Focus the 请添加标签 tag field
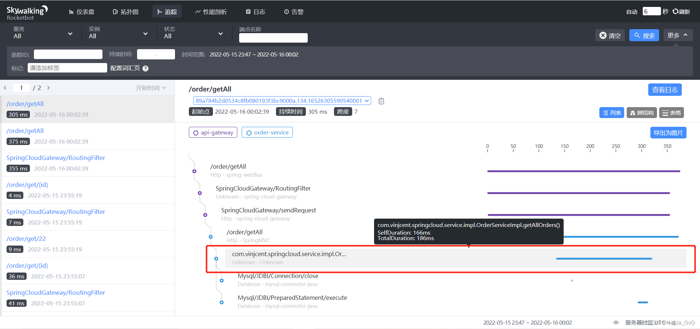 point(67,68)
